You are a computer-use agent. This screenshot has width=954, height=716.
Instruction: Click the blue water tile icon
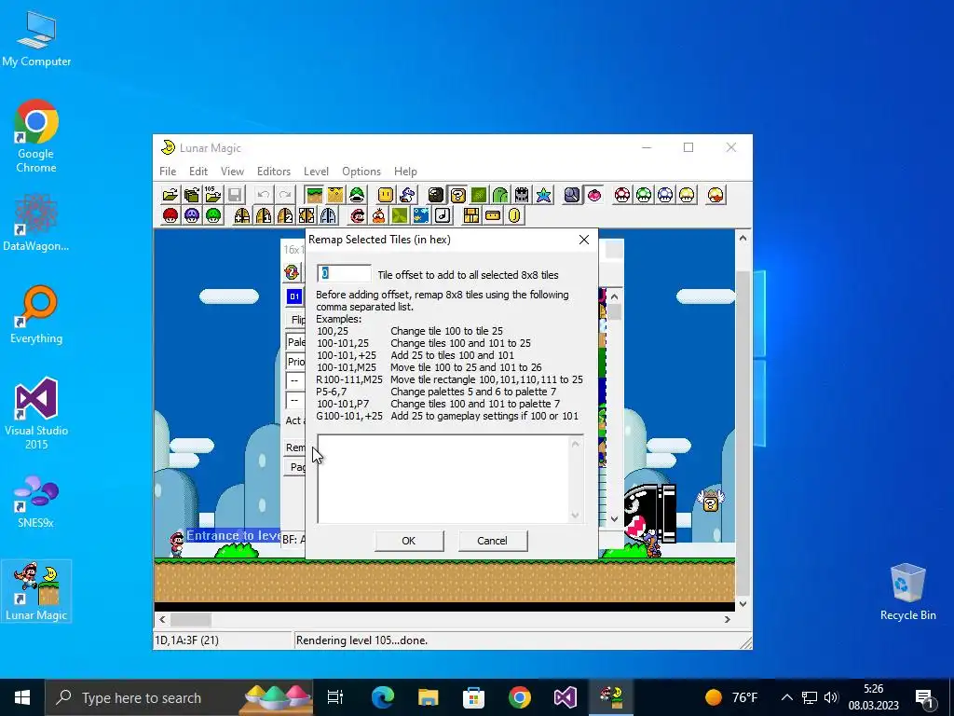[421, 215]
